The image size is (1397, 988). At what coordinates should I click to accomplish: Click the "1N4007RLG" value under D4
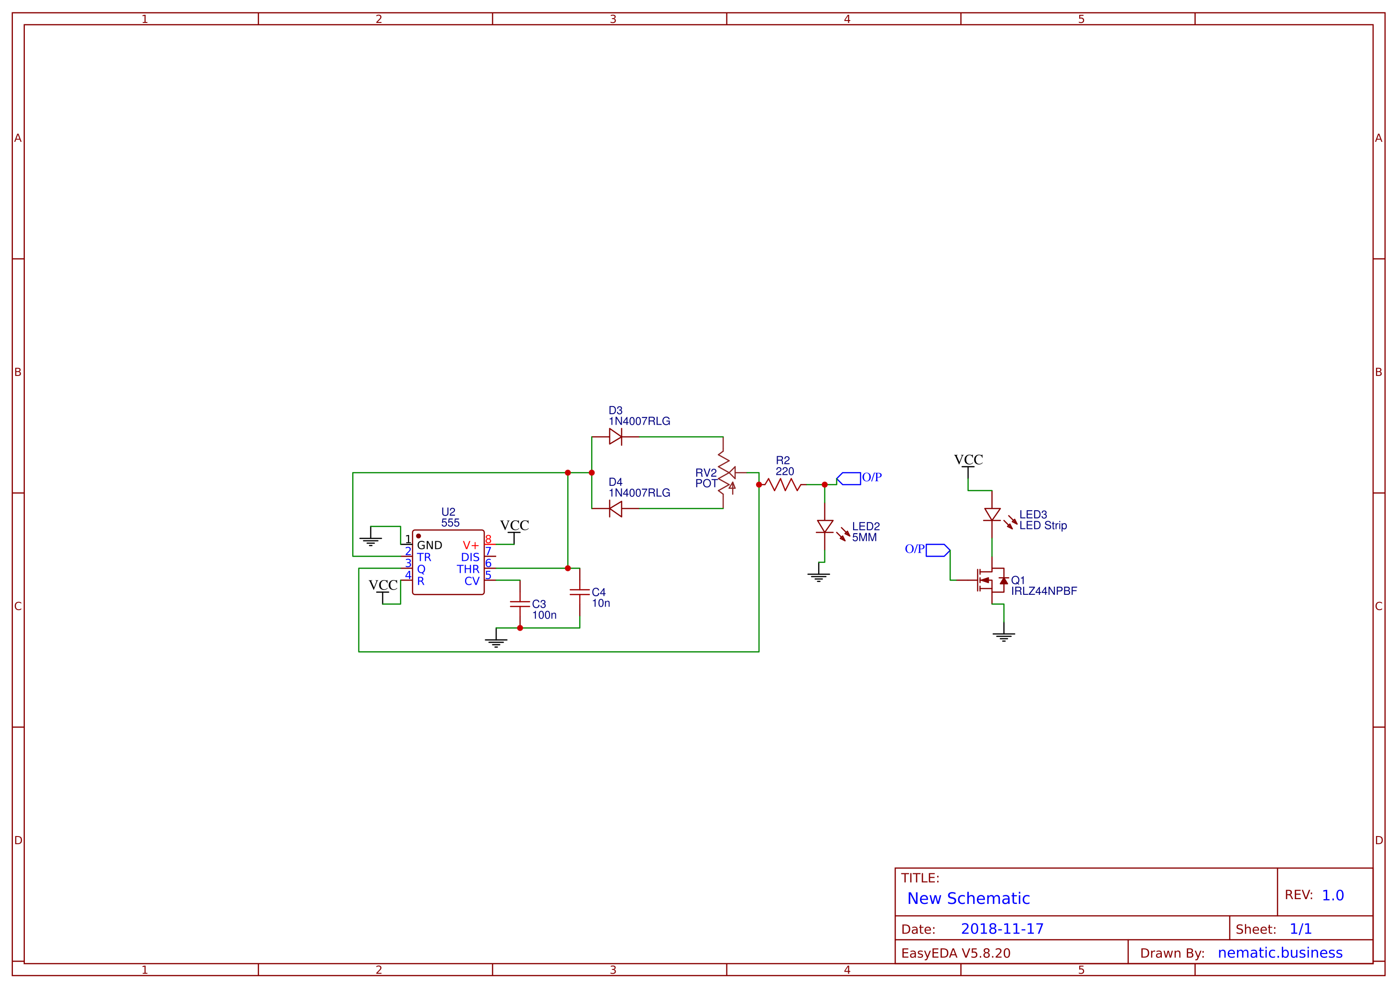[639, 493]
